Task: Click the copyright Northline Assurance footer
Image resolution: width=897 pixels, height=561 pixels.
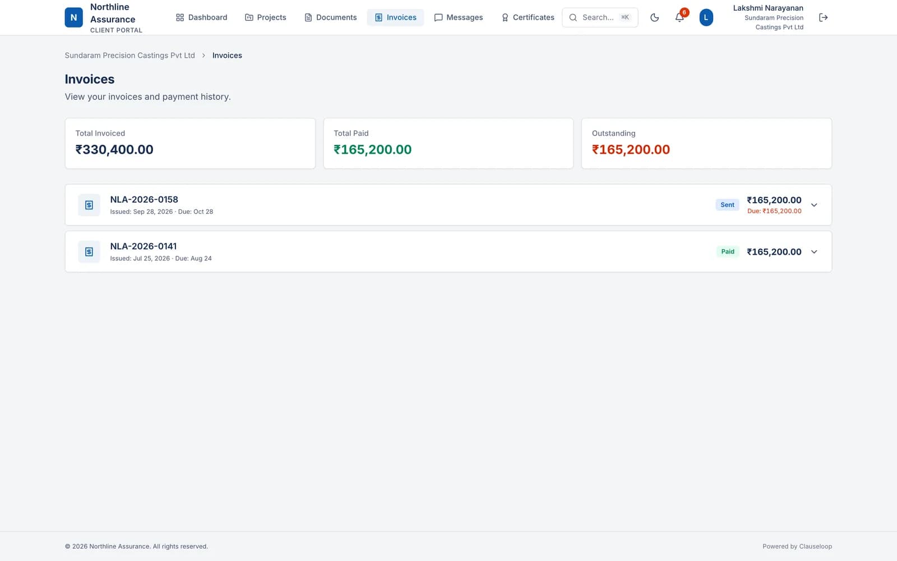Action: click(x=136, y=546)
